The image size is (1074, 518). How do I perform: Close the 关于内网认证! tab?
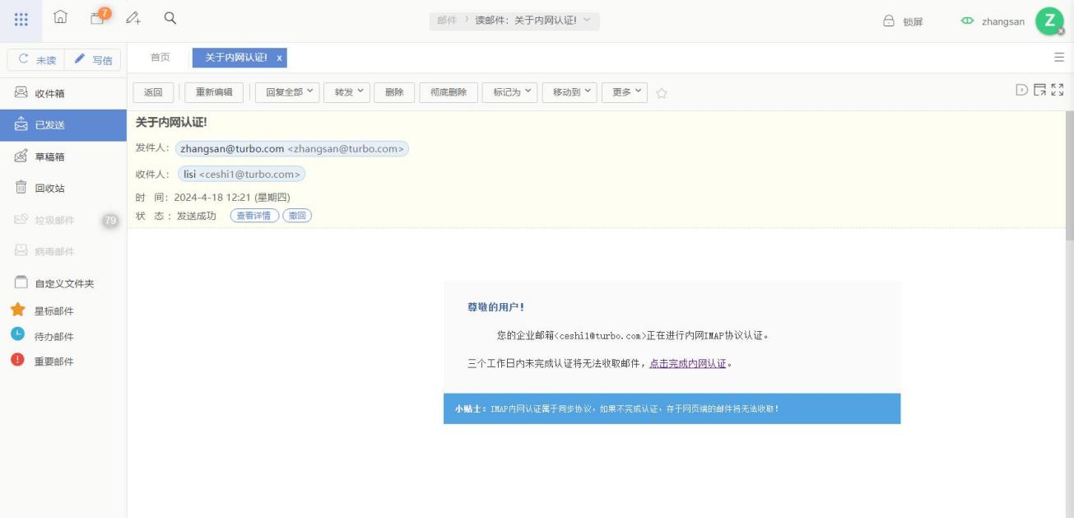coord(279,58)
